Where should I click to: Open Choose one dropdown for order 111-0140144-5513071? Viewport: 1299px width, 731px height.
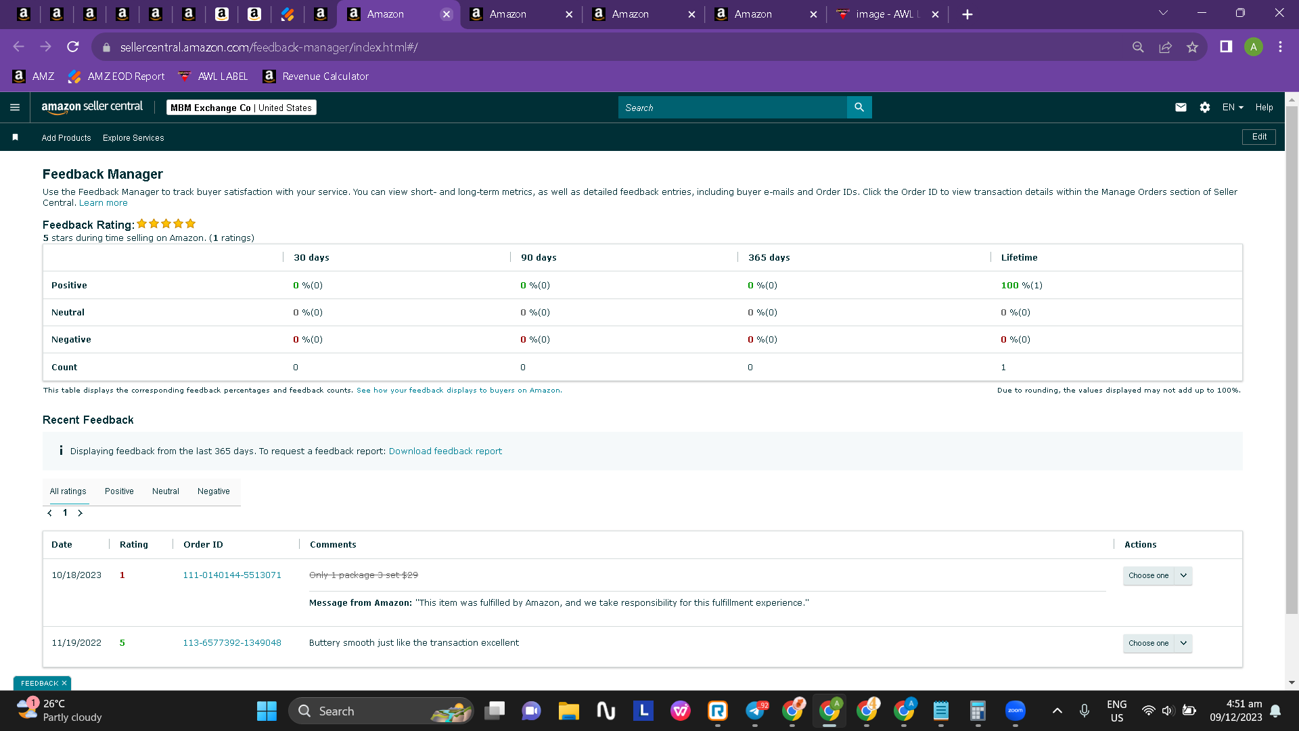click(x=1158, y=575)
